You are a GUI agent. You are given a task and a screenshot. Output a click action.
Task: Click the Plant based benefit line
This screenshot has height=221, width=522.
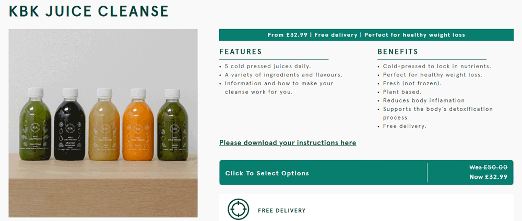pyautogui.click(x=400, y=92)
